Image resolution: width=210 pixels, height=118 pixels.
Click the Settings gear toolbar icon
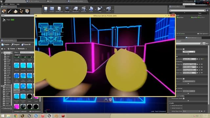tap(67, 10)
